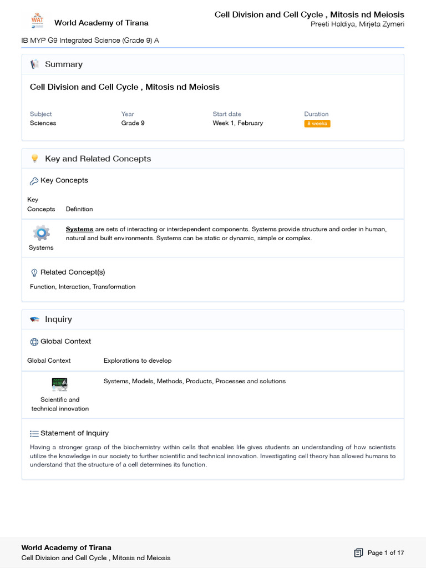Viewport: 426px width, 568px height.
Task: Click the Related Concept(s) bulb icon
Action: click(x=34, y=272)
